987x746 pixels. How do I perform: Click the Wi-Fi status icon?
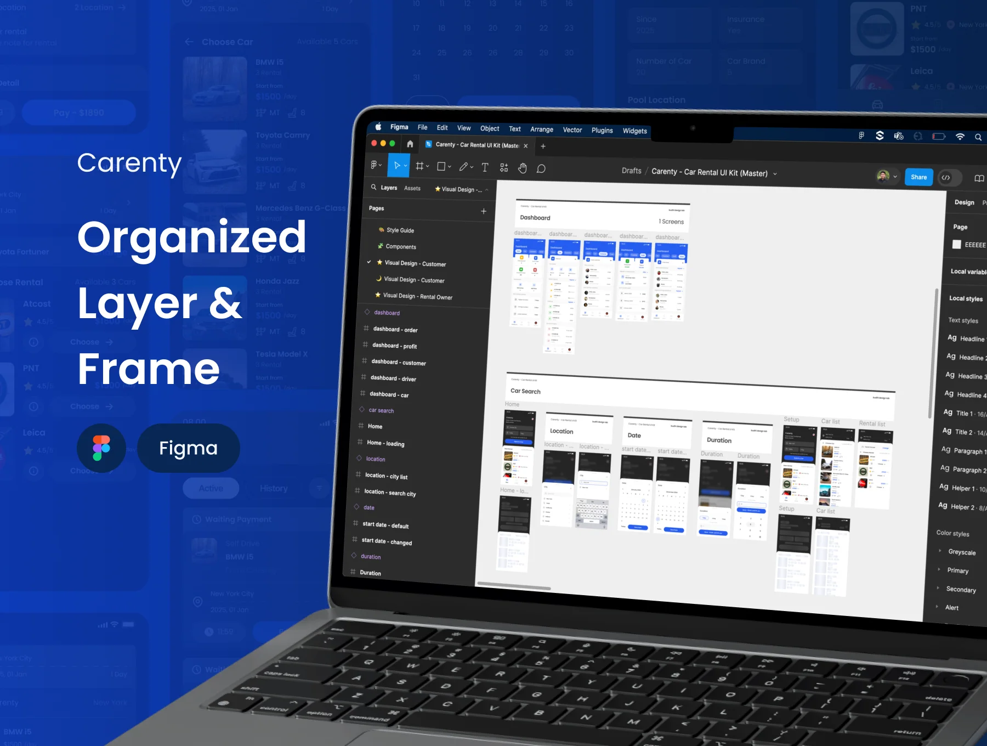click(960, 137)
